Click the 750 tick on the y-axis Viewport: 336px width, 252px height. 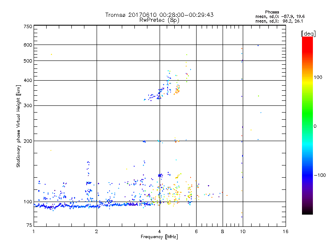(x=28, y=26)
